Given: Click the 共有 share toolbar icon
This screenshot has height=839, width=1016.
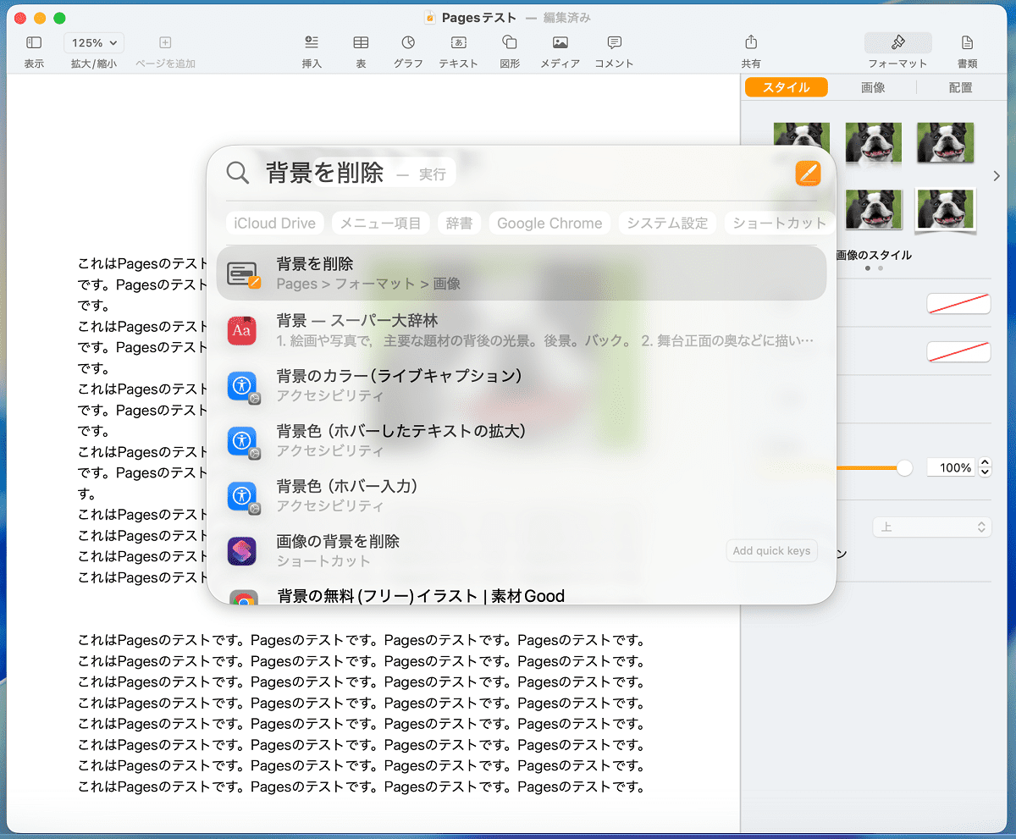Looking at the screenshot, I should tap(751, 42).
